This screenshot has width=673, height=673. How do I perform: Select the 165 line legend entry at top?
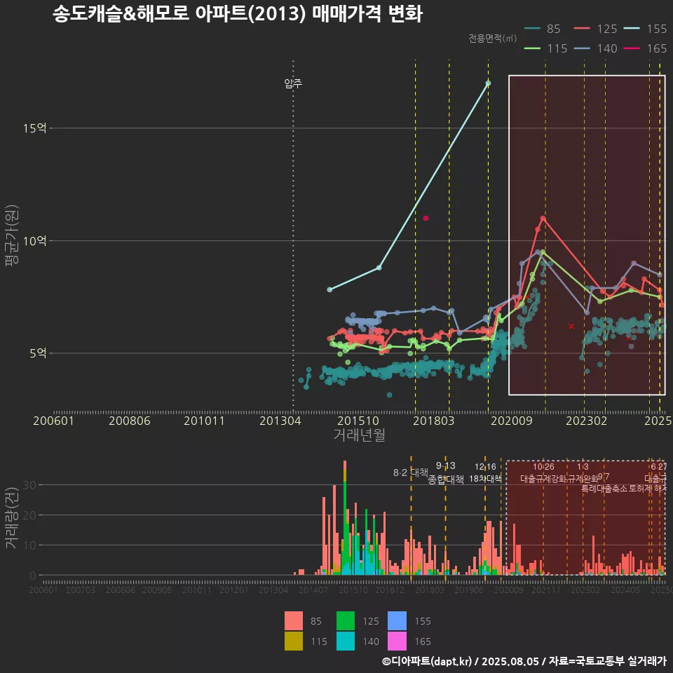point(645,48)
